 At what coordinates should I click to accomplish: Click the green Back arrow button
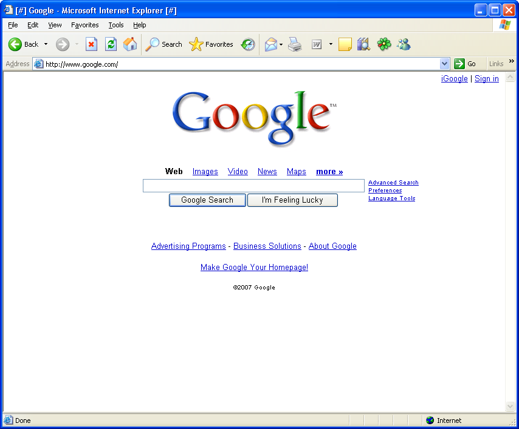coord(15,44)
